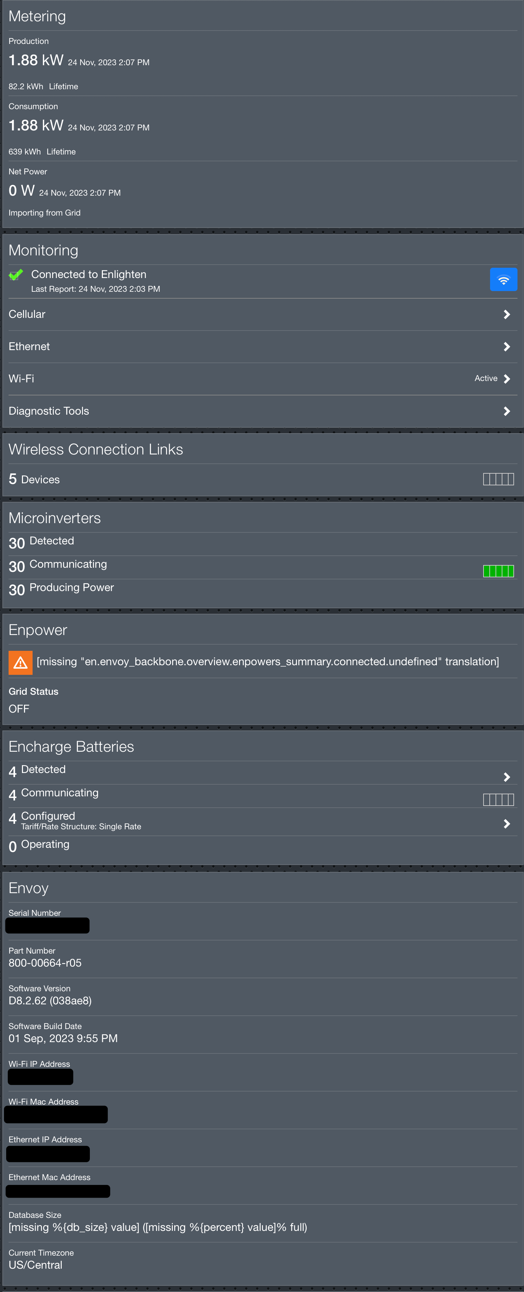The width and height of the screenshot is (524, 1292).
Task: Select the Current Timezone US/Central entry
Action: 35,1265
